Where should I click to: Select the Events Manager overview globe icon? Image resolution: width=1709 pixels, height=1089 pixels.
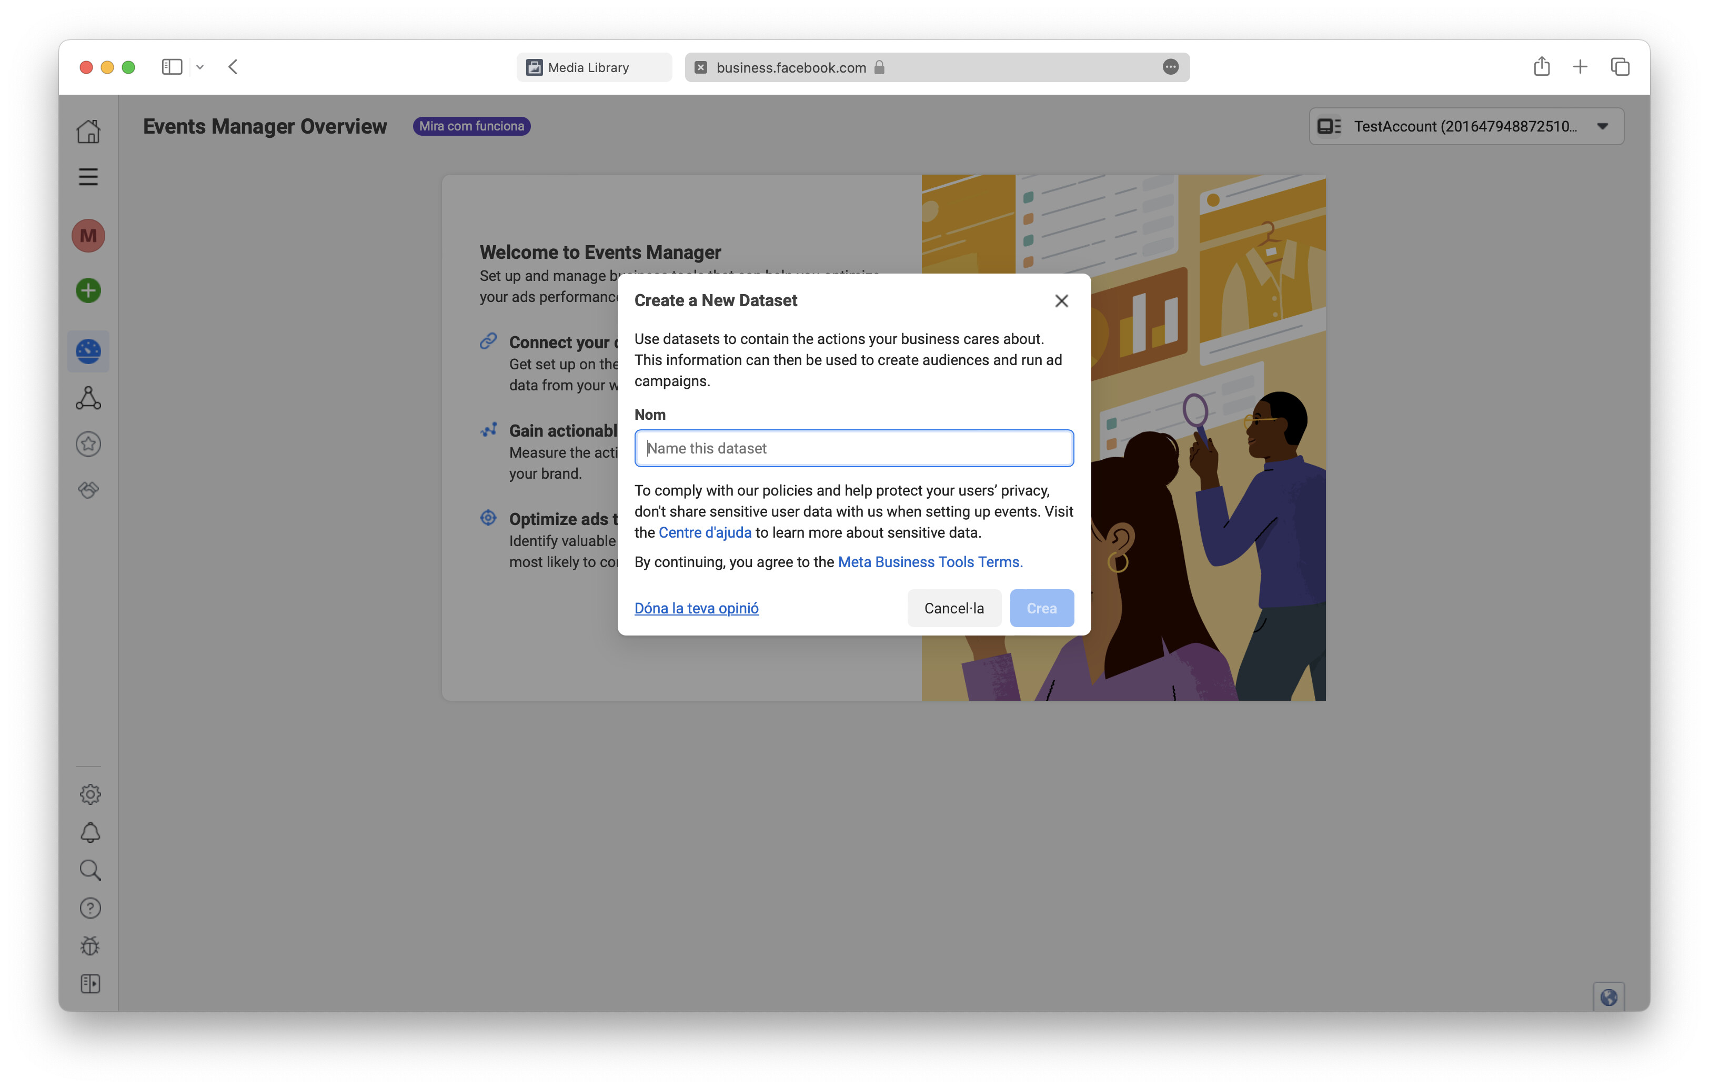[88, 351]
